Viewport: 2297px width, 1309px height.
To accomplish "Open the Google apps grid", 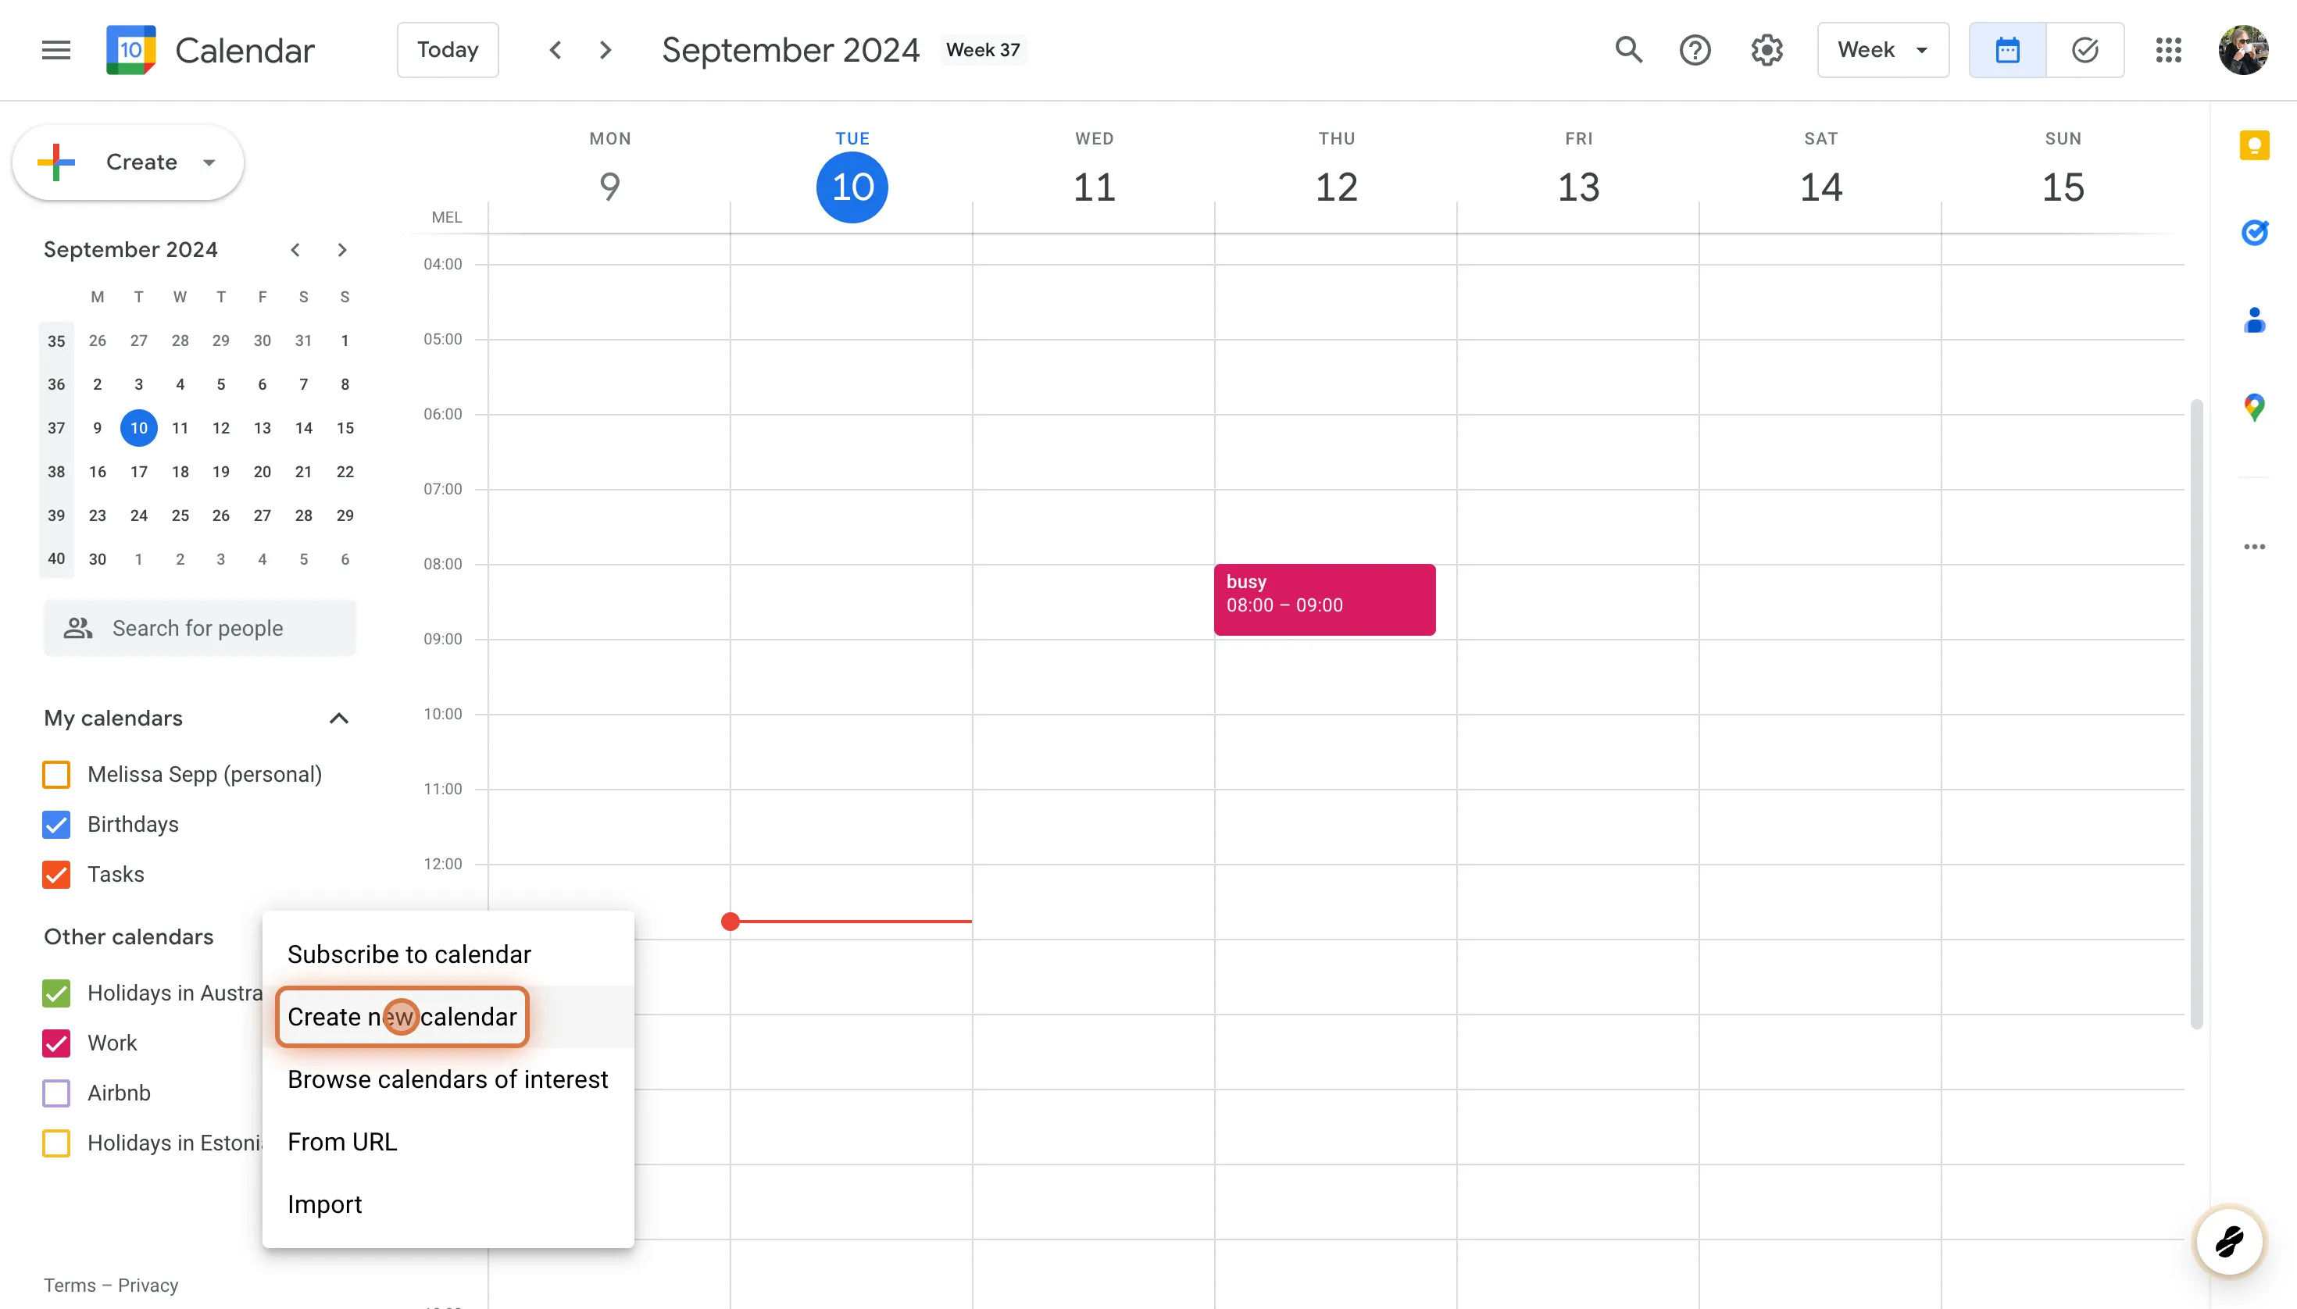I will [x=2168, y=50].
